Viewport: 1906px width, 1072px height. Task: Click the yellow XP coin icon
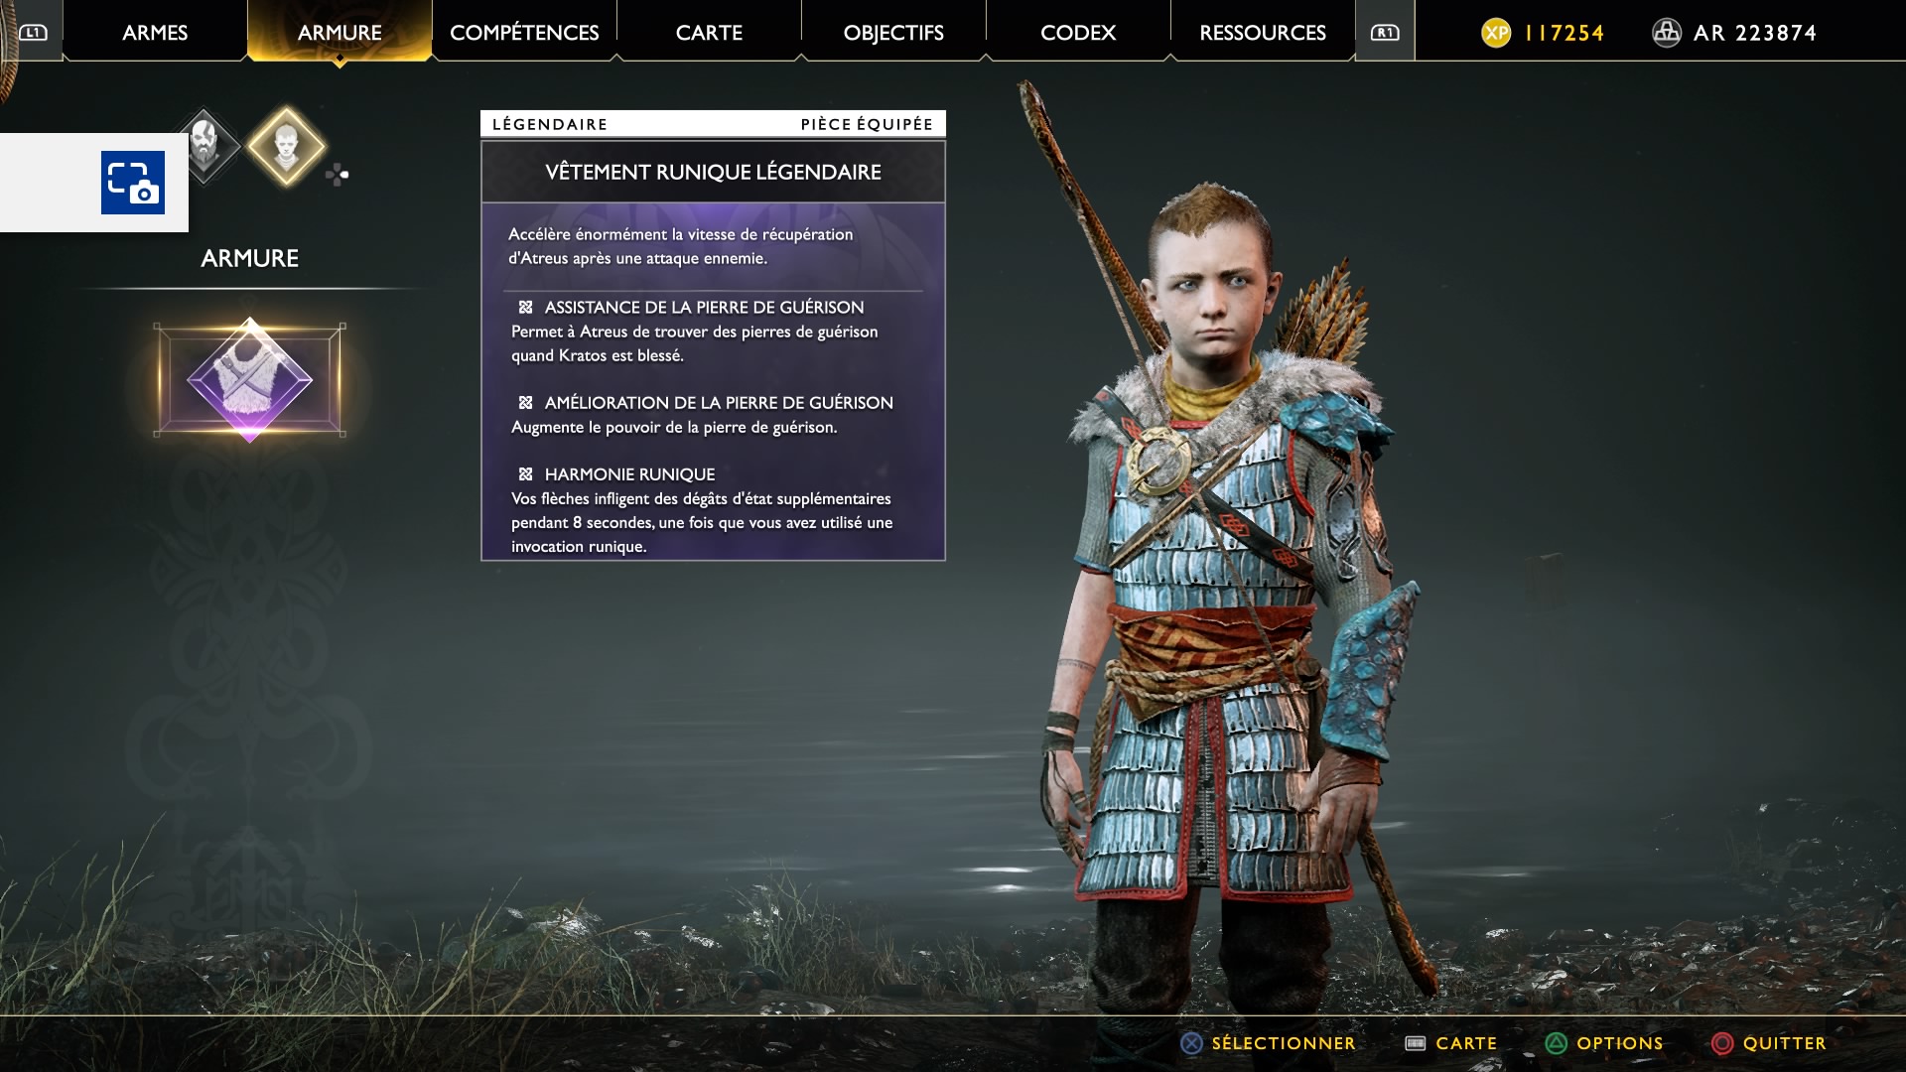[1496, 33]
